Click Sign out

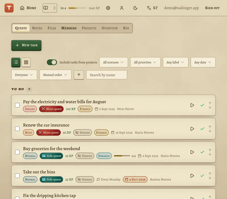point(212,8)
